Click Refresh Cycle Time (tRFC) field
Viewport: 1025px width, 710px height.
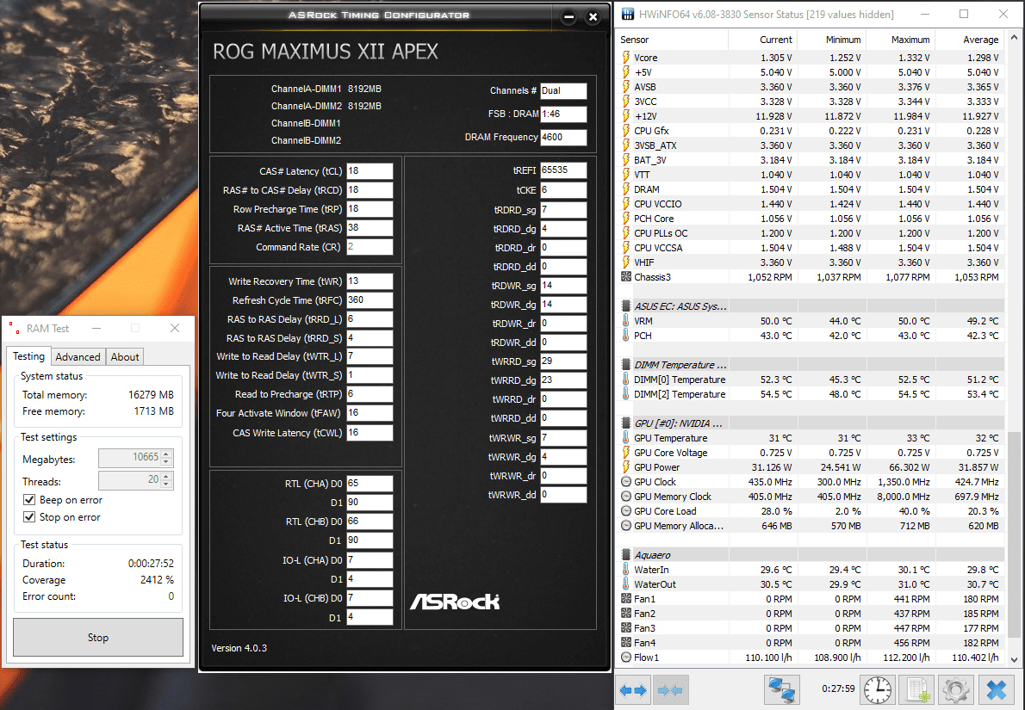click(370, 299)
